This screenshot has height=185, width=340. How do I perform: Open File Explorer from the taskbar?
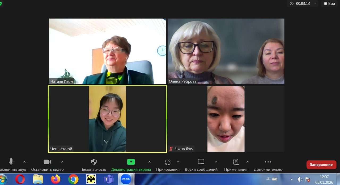point(38,179)
